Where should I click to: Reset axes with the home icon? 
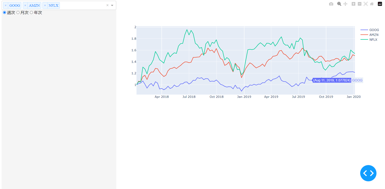coord(372,4)
